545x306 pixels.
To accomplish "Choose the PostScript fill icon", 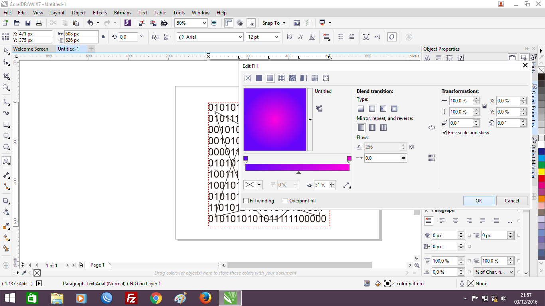I will click(326, 78).
